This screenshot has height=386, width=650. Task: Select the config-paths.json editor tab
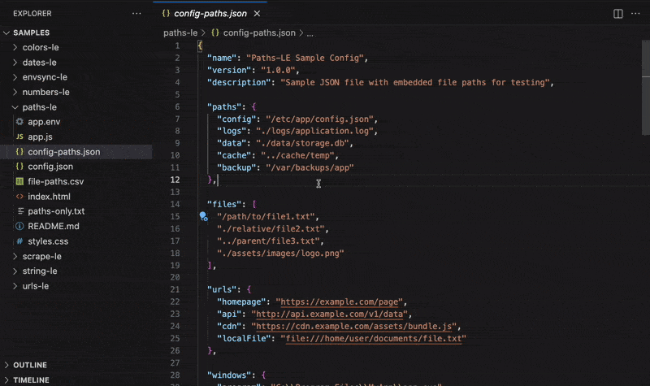pos(210,14)
